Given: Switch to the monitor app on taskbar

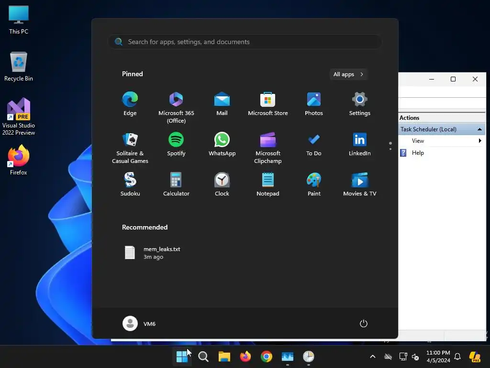Looking at the screenshot, I should [287, 356].
